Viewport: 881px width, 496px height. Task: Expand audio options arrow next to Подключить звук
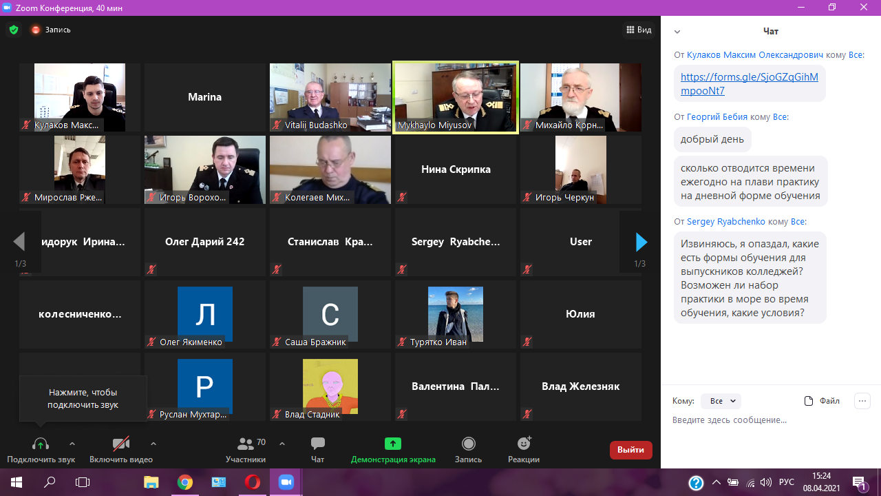coord(72,444)
